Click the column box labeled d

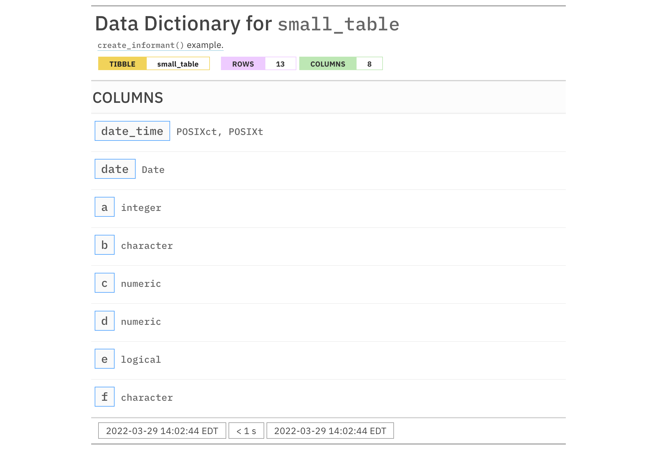(x=104, y=321)
